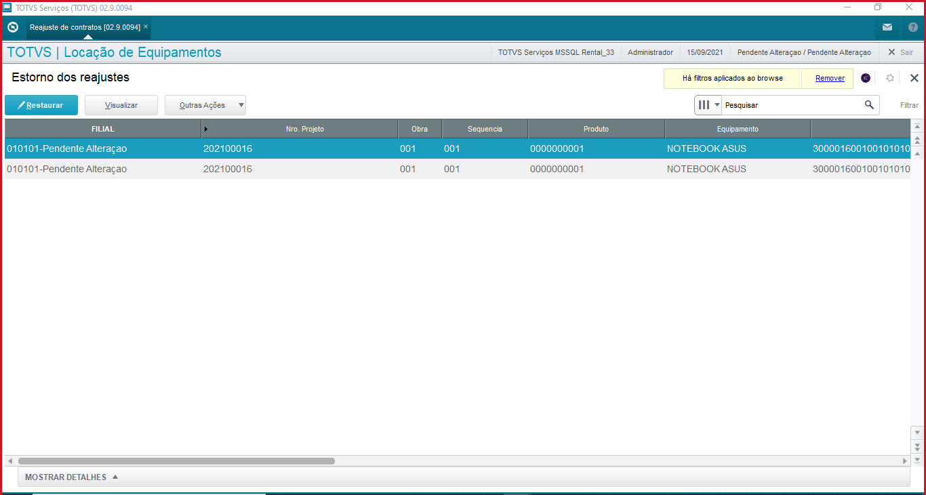The image size is (926, 495).
Task: Click the jump-to-top grid arrow
Action: [x=917, y=127]
